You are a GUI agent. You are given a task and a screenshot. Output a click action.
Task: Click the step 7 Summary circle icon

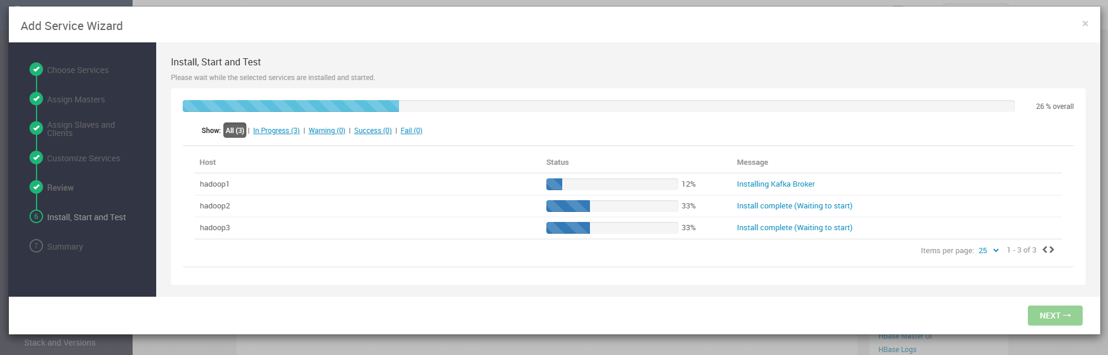(36, 246)
